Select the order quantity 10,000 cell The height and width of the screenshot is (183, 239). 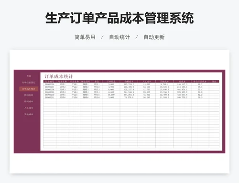coord(111,95)
